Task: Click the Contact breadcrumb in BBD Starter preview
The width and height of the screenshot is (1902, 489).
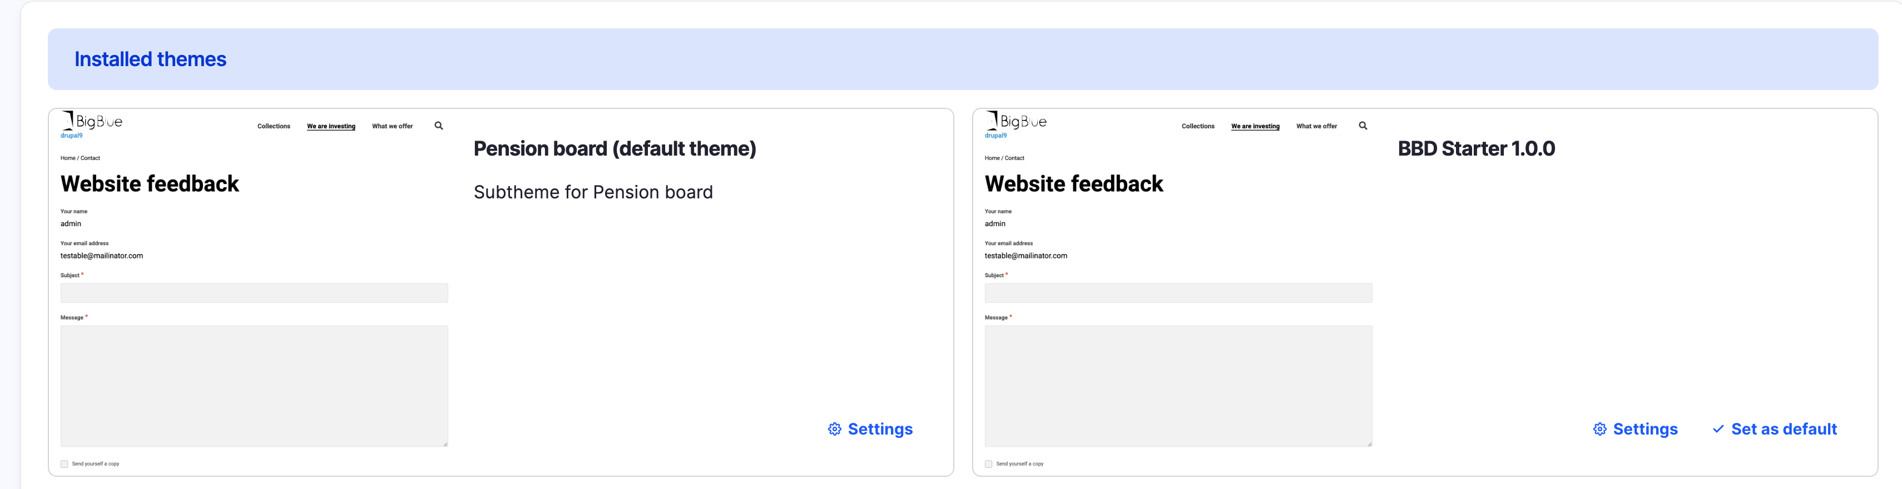Action: pos(1014,158)
